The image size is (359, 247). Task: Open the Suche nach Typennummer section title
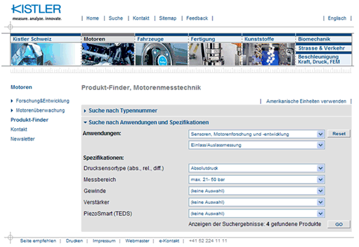coord(123,110)
